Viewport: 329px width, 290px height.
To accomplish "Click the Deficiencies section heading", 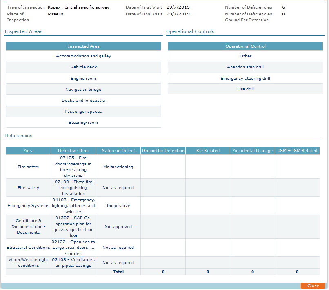I will point(18,136).
